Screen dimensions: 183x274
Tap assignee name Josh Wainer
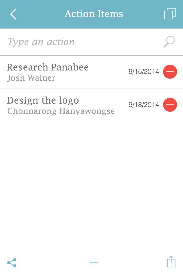(31, 78)
